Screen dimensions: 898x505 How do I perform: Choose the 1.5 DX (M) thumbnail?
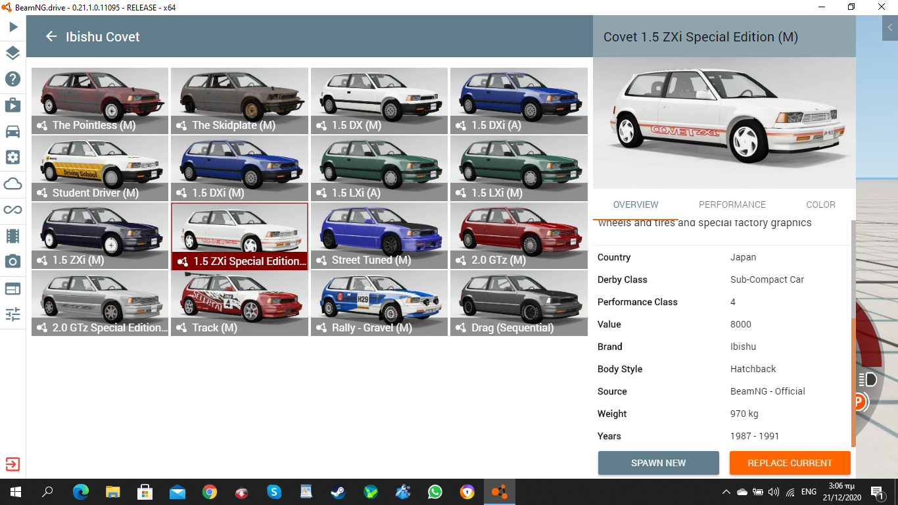tap(380, 101)
